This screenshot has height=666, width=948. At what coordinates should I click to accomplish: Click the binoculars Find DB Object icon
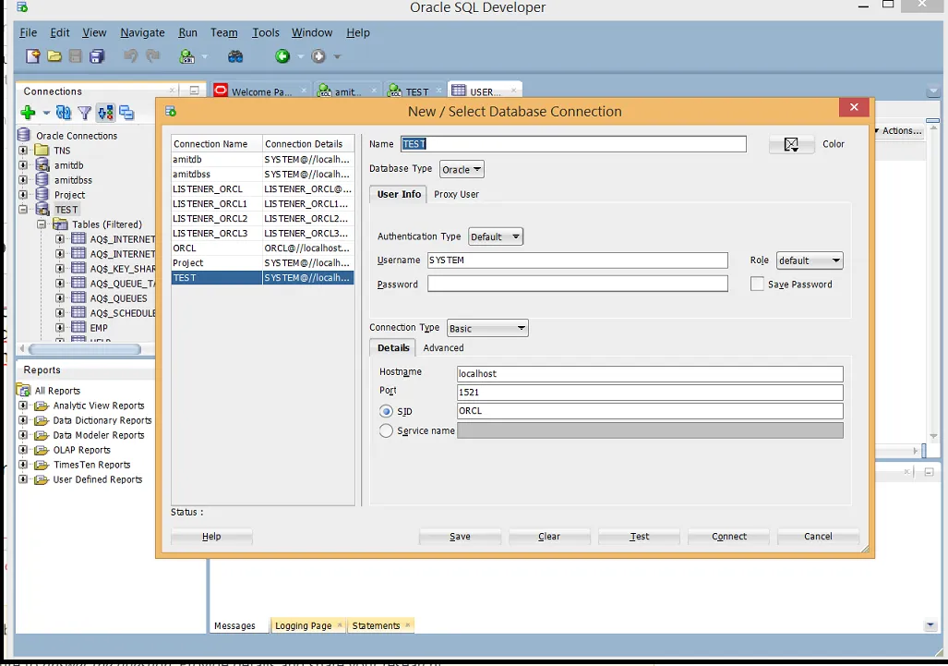pyautogui.click(x=235, y=56)
